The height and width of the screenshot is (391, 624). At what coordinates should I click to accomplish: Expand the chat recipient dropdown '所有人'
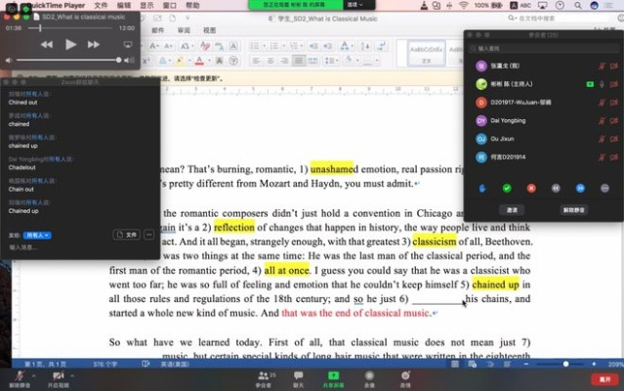(38, 235)
